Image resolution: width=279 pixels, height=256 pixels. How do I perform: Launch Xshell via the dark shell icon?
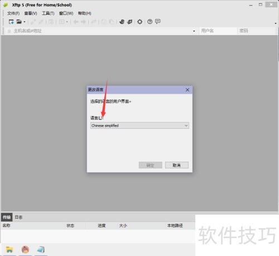coord(122,22)
